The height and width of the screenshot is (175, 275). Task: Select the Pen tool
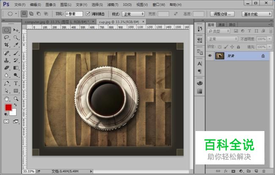[7, 83]
